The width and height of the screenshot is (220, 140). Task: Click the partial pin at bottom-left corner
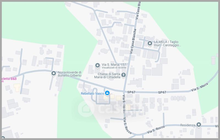(x=3, y=137)
